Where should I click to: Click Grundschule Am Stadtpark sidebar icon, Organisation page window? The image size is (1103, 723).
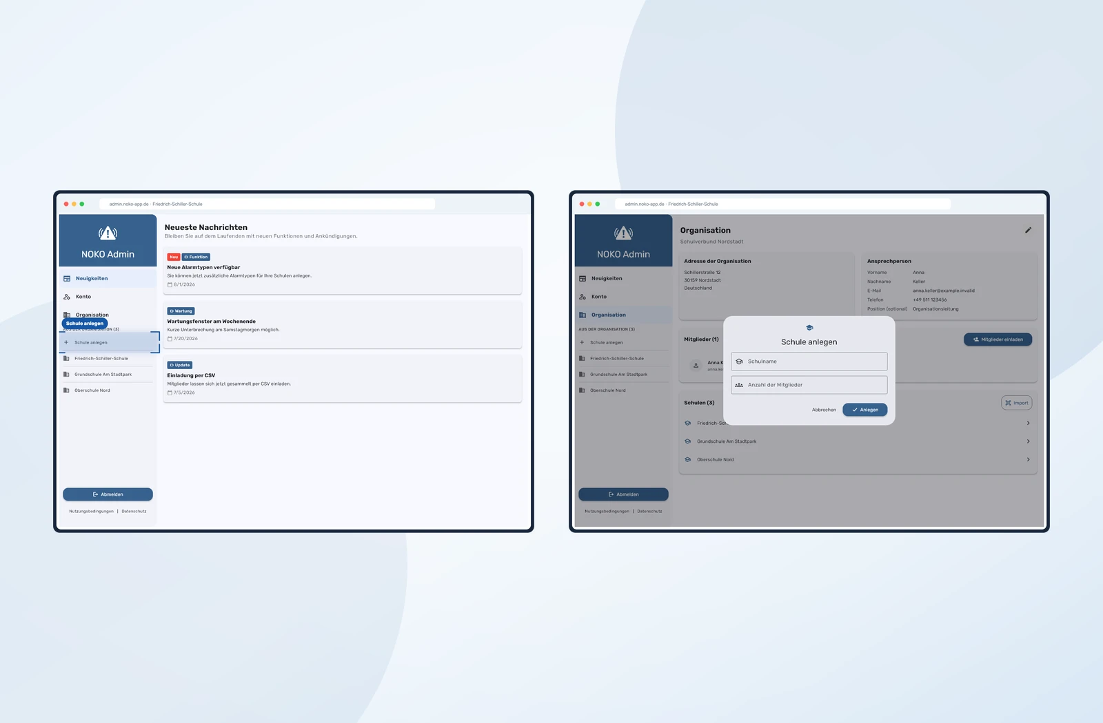[x=582, y=375]
